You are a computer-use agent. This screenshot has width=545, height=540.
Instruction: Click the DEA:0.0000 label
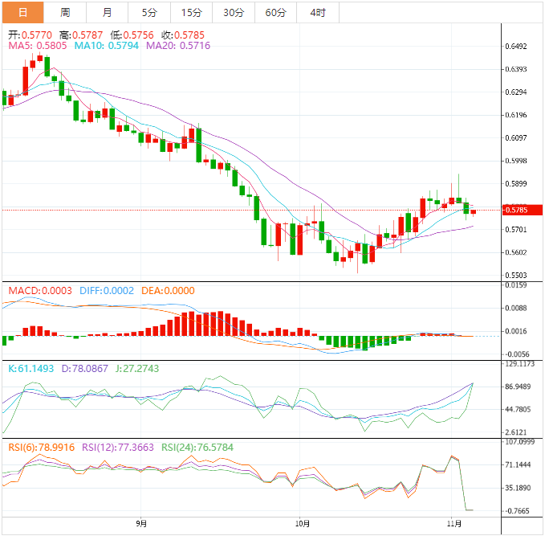click(x=168, y=291)
